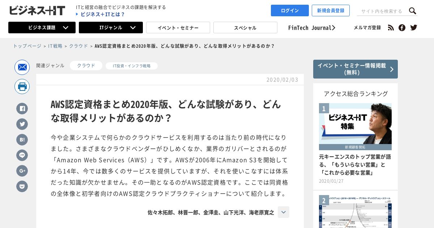The height and width of the screenshot is (228, 434).
Task: Expand the ITジャンル dropdown menu
Action: click(111, 28)
